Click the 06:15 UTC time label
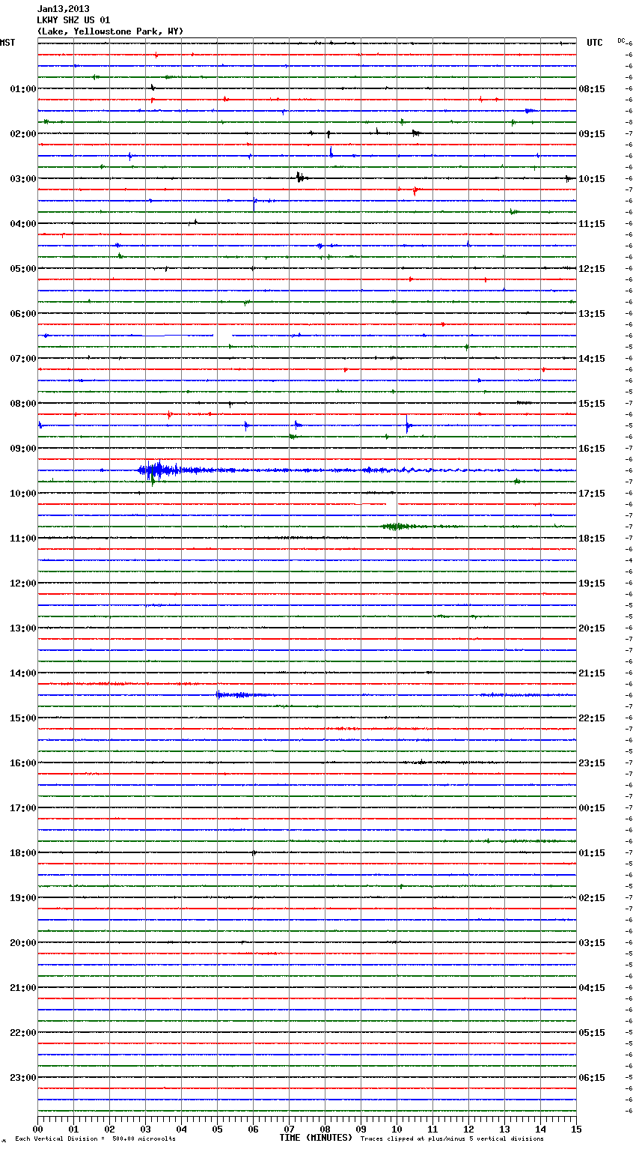 pos(592,1078)
